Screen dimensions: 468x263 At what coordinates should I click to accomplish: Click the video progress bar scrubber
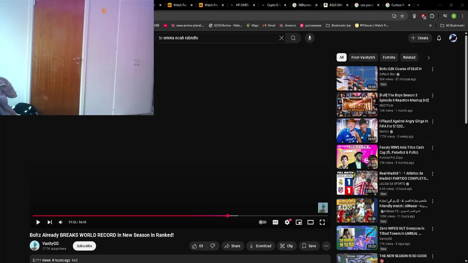click(x=228, y=216)
